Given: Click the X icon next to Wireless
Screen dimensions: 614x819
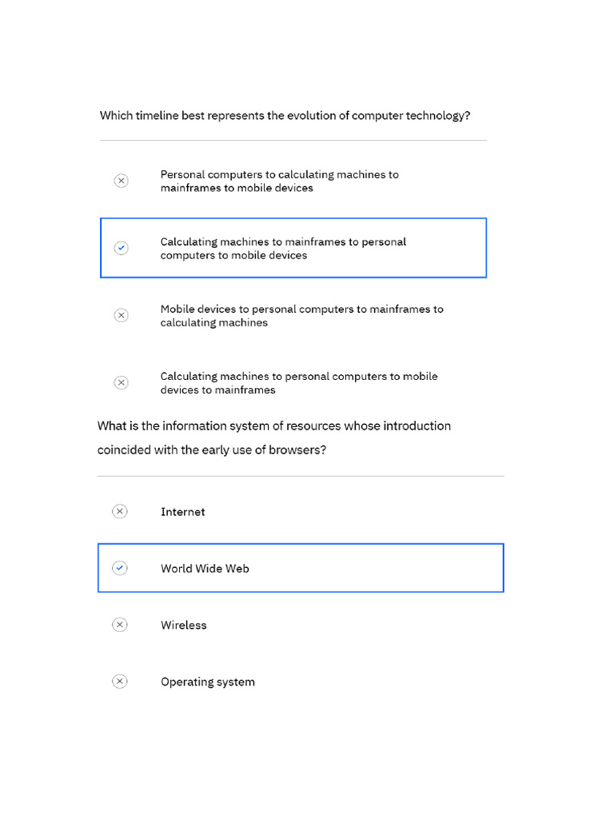Looking at the screenshot, I should [x=119, y=625].
